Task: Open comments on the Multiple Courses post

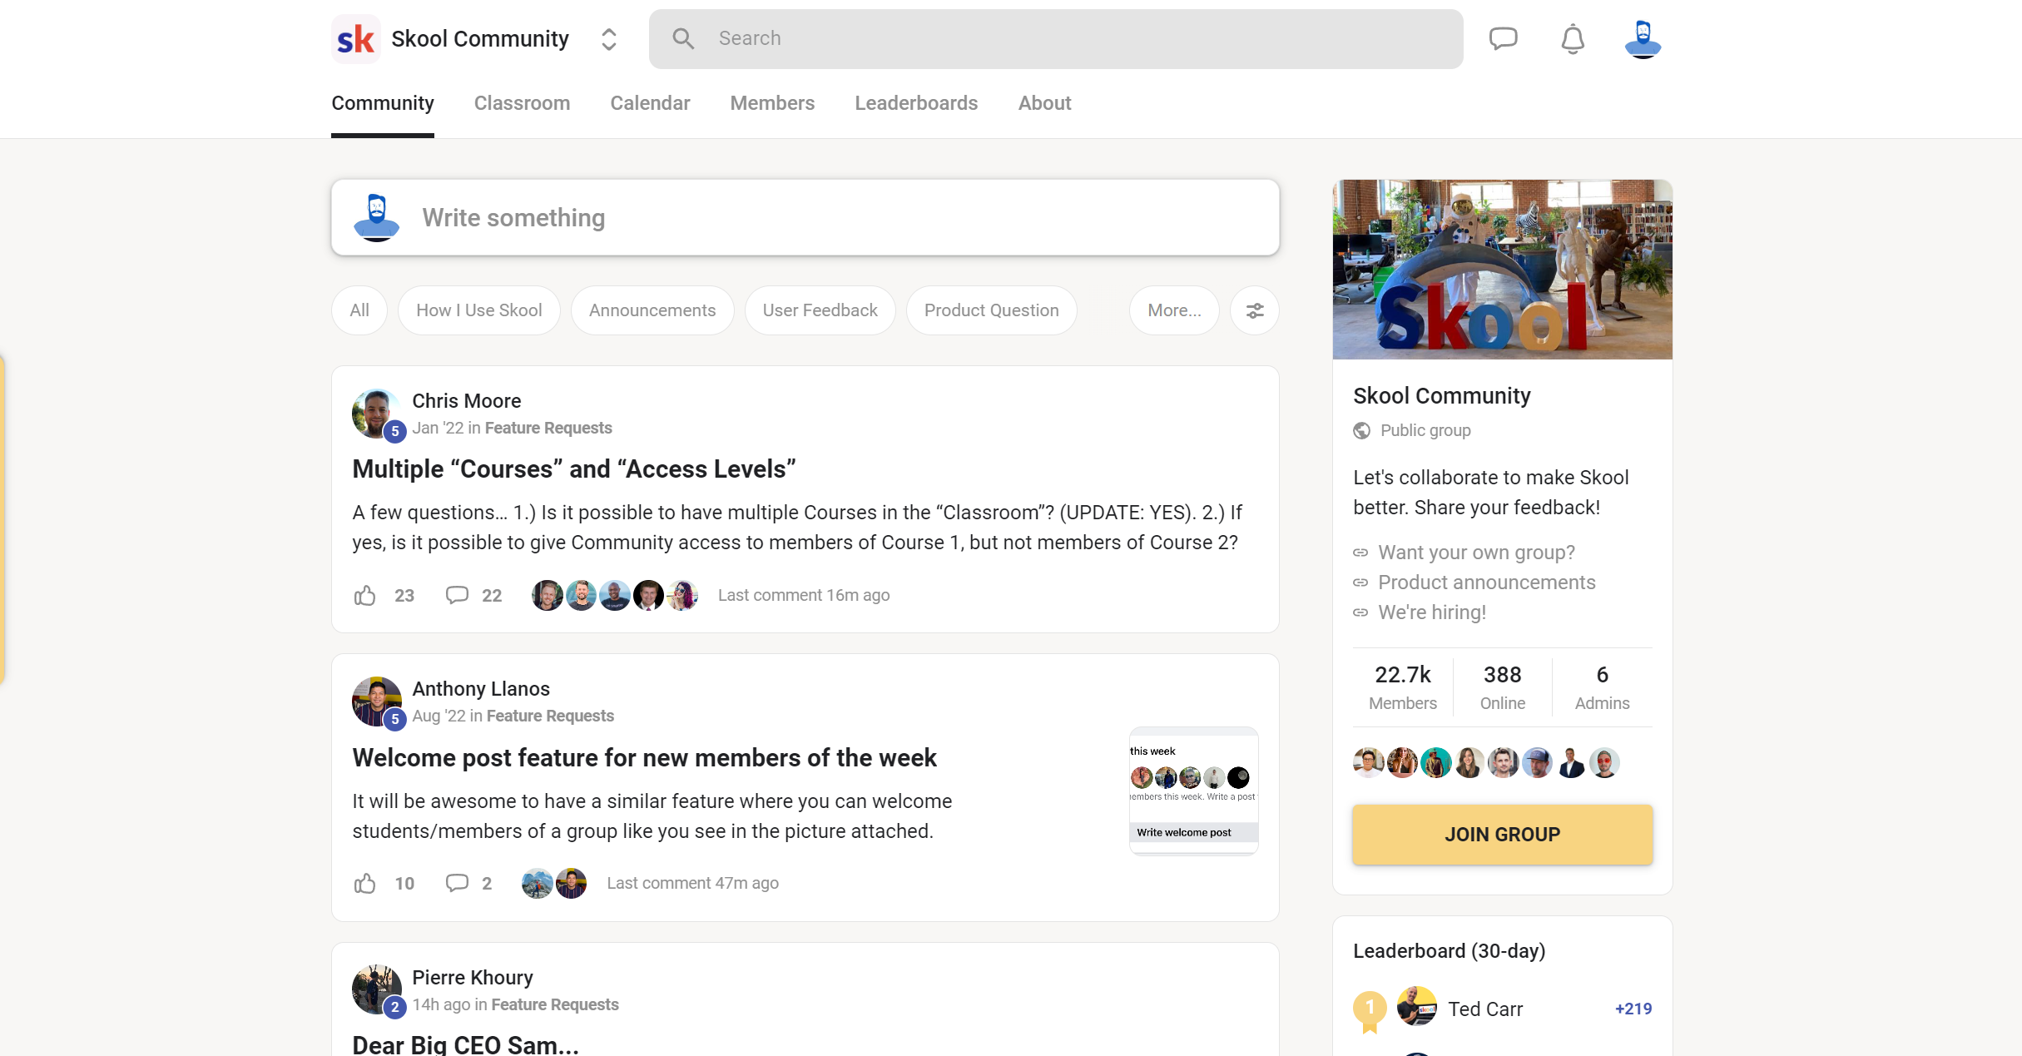Action: tap(458, 596)
